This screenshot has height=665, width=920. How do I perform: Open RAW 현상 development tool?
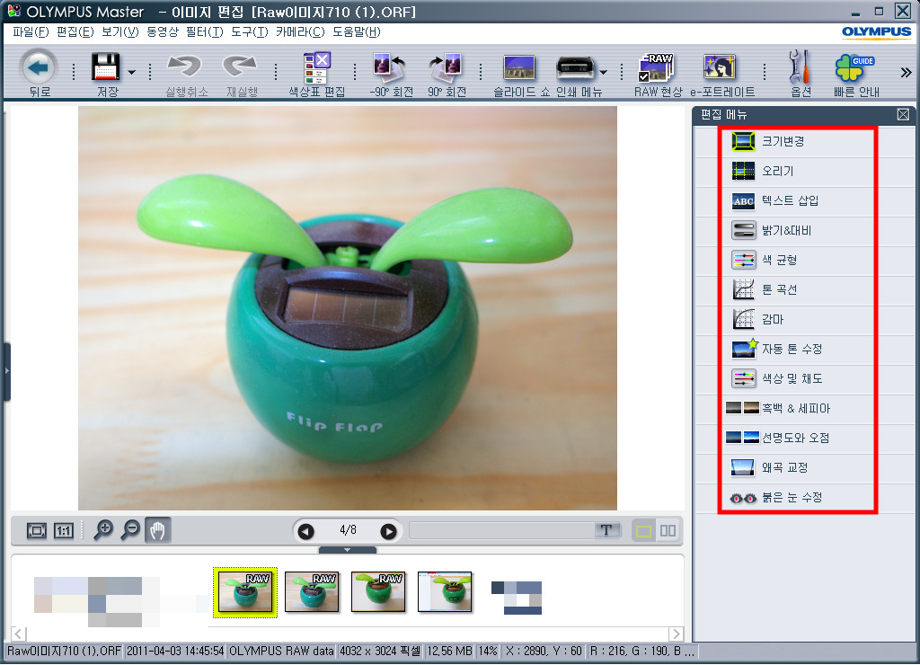click(658, 67)
